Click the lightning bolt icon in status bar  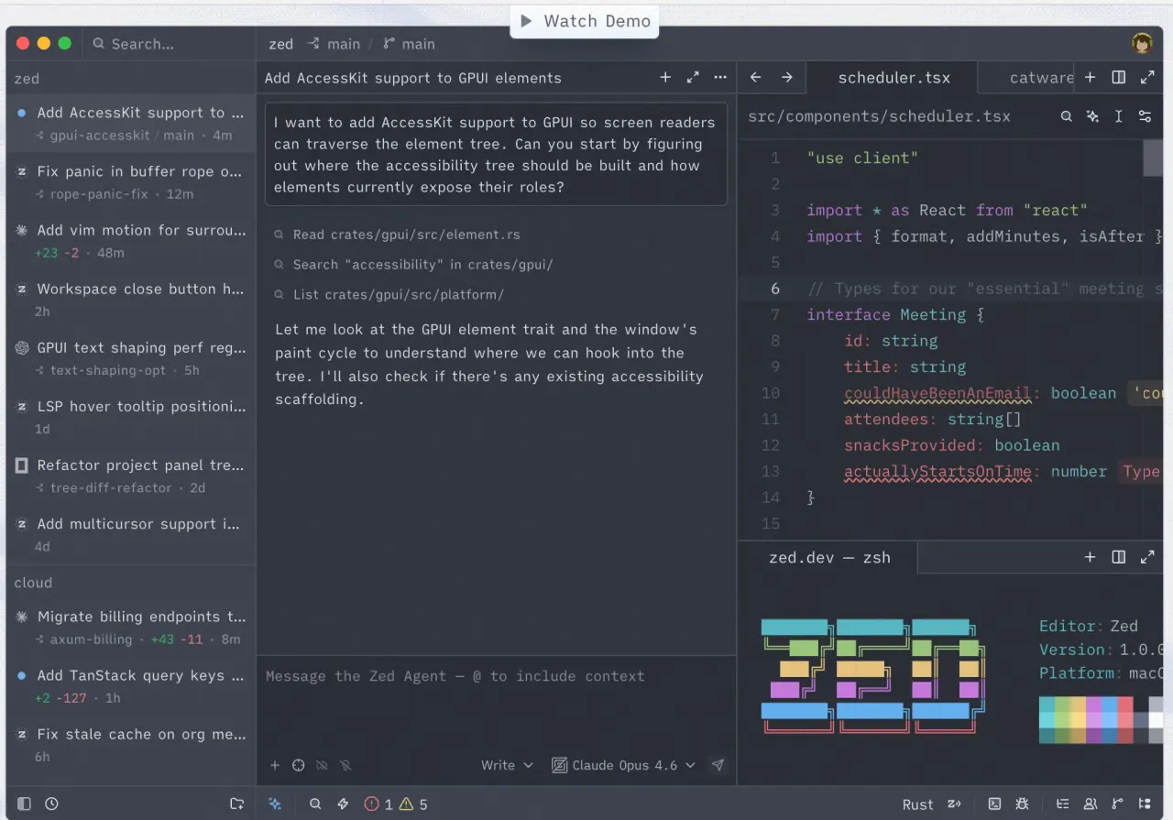coord(343,804)
